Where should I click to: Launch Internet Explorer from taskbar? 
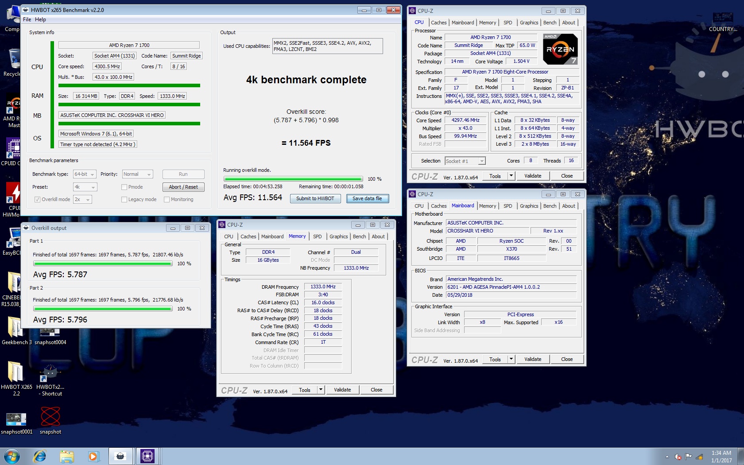point(40,456)
